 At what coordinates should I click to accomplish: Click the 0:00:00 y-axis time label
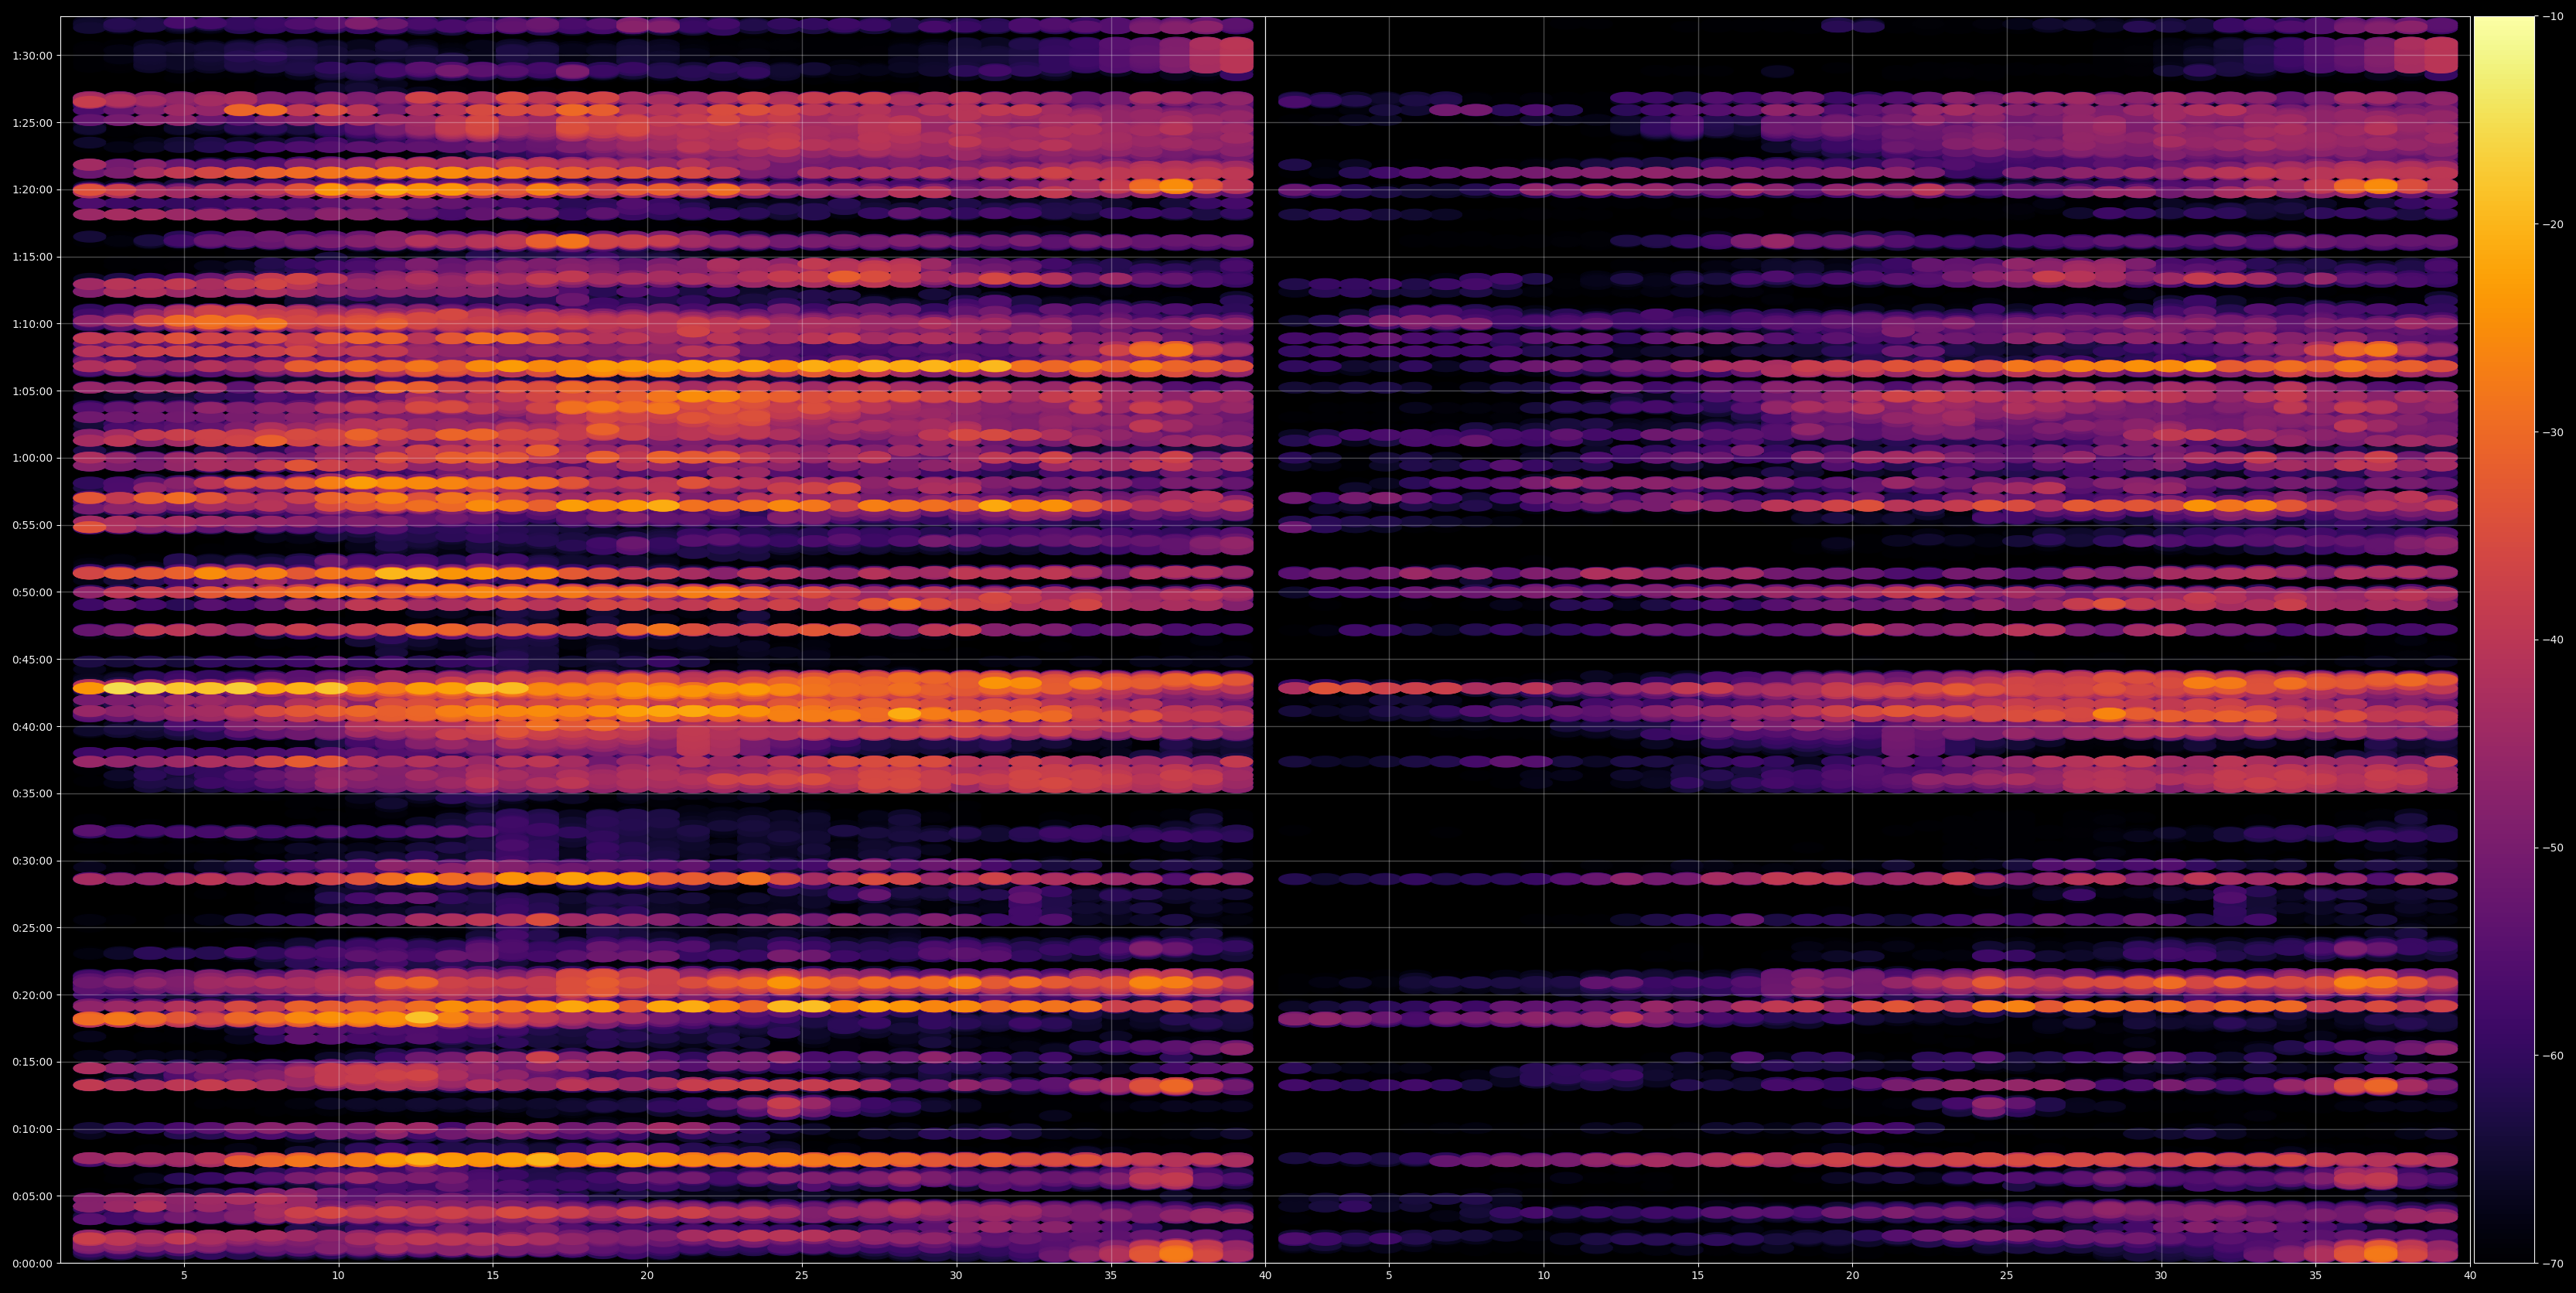click(32, 1263)
